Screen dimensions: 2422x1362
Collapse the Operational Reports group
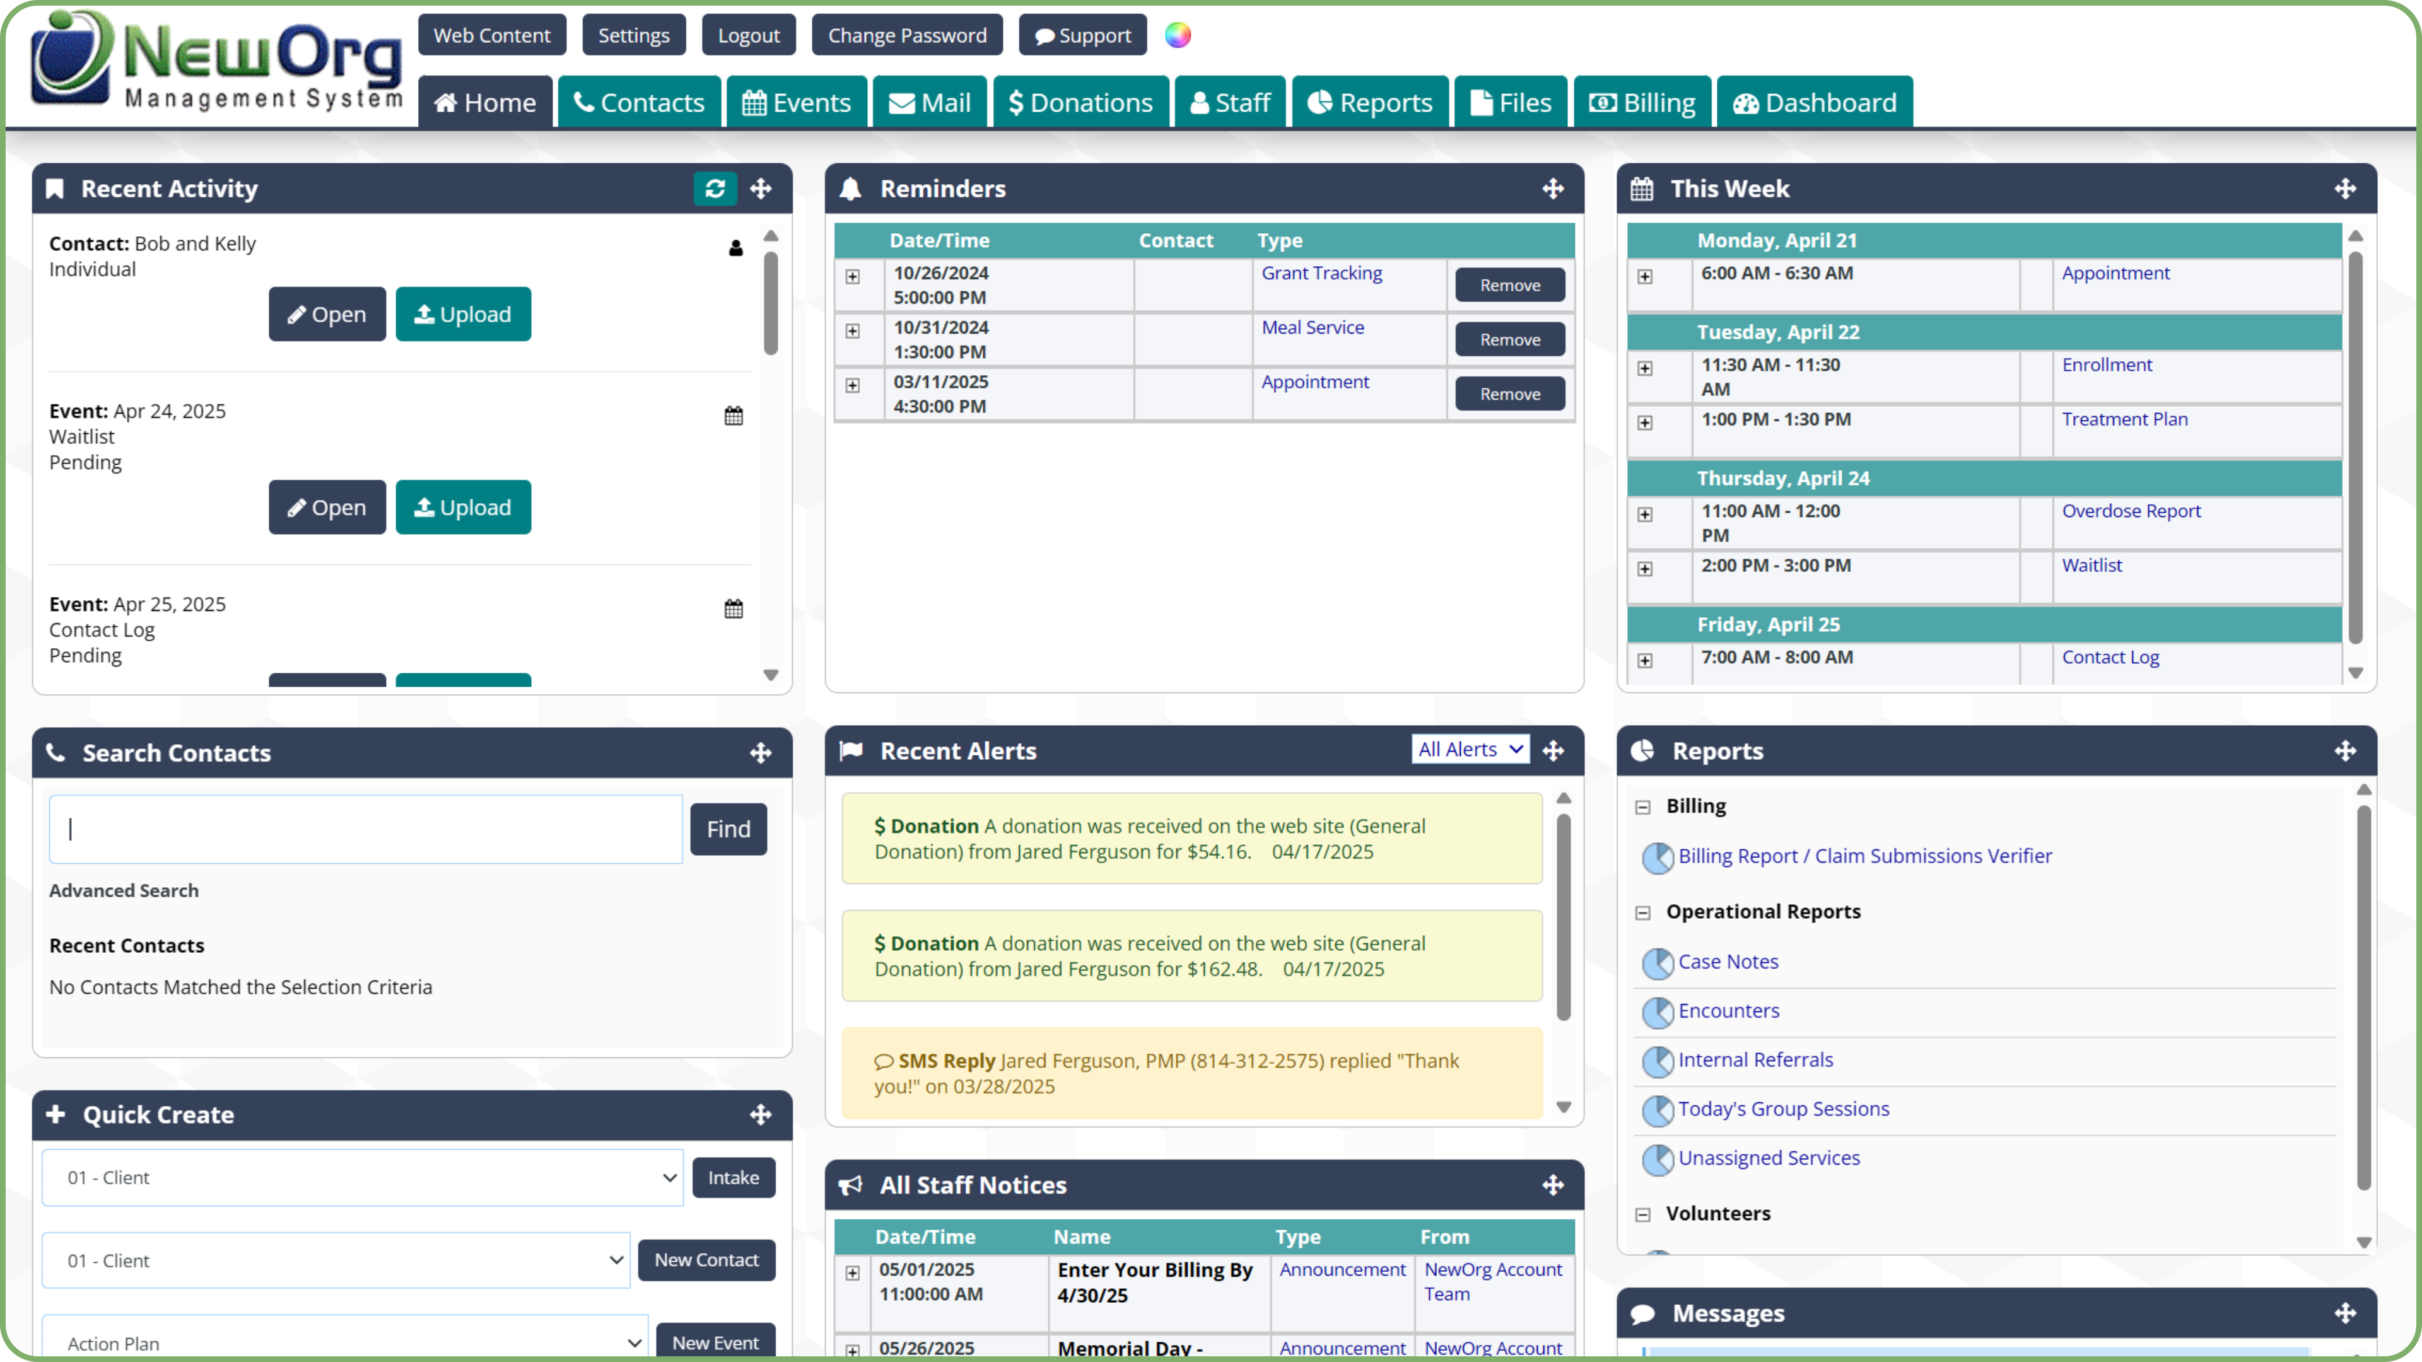(1642, 912)
